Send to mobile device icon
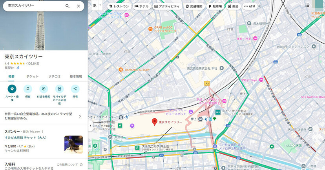 60,89
